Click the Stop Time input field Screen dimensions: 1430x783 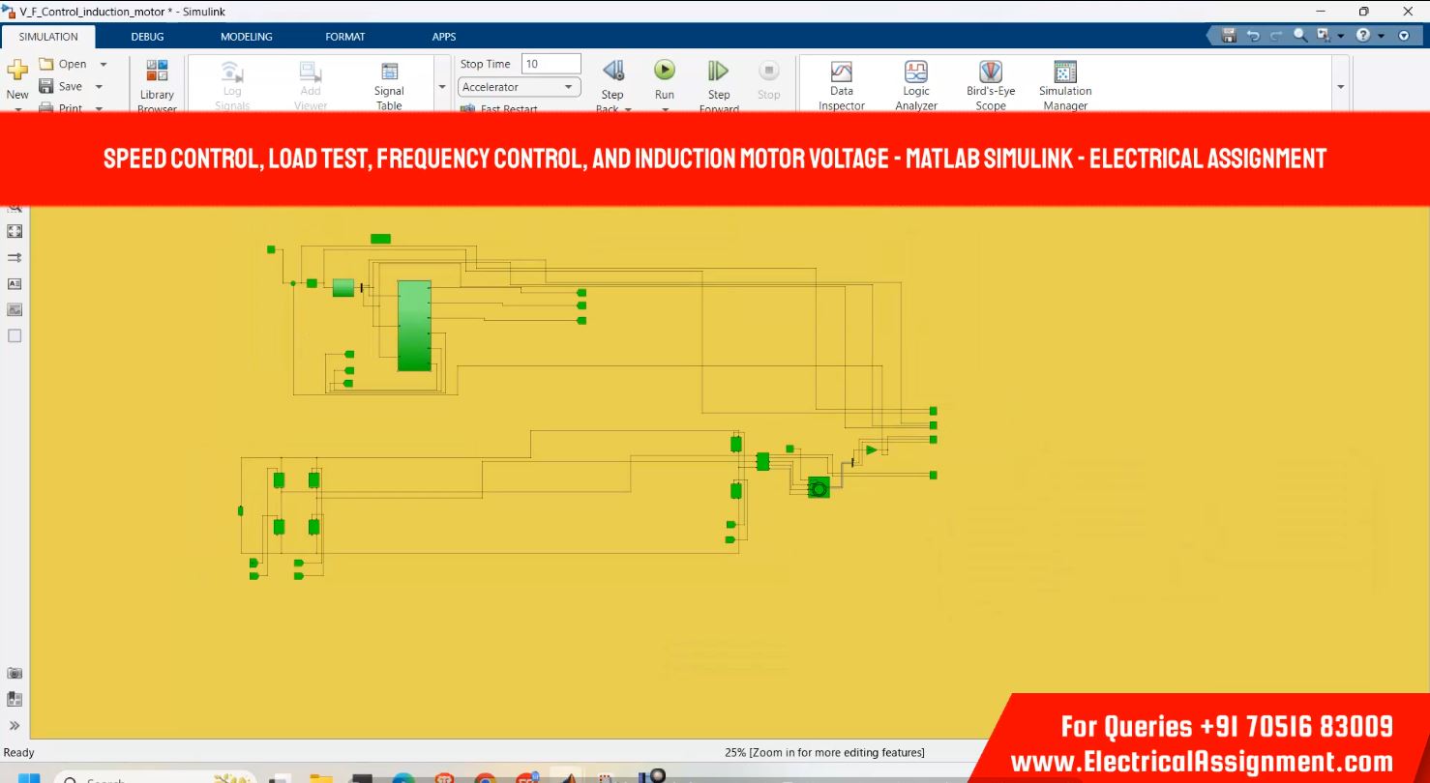point(551,64)
